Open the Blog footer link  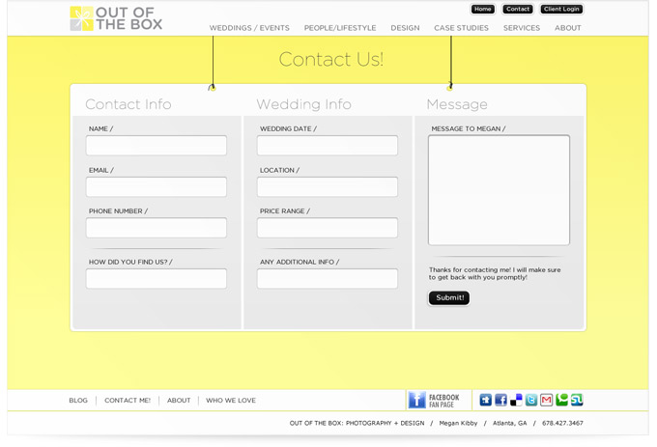click(78, 401)
